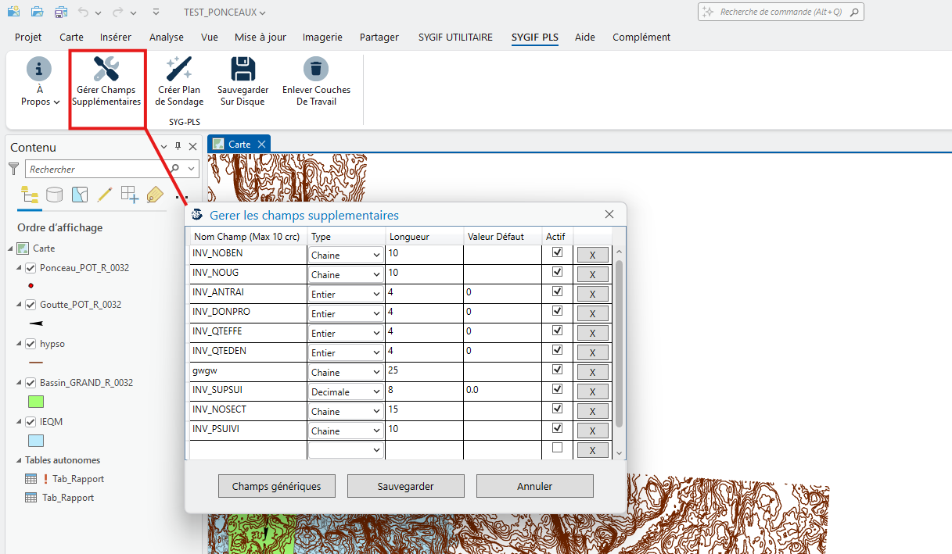Uncheck Actif checkbox for INV_NOBEN row
Image resolution: width=952 pixels, height=554 pixels.
point(557,252)
